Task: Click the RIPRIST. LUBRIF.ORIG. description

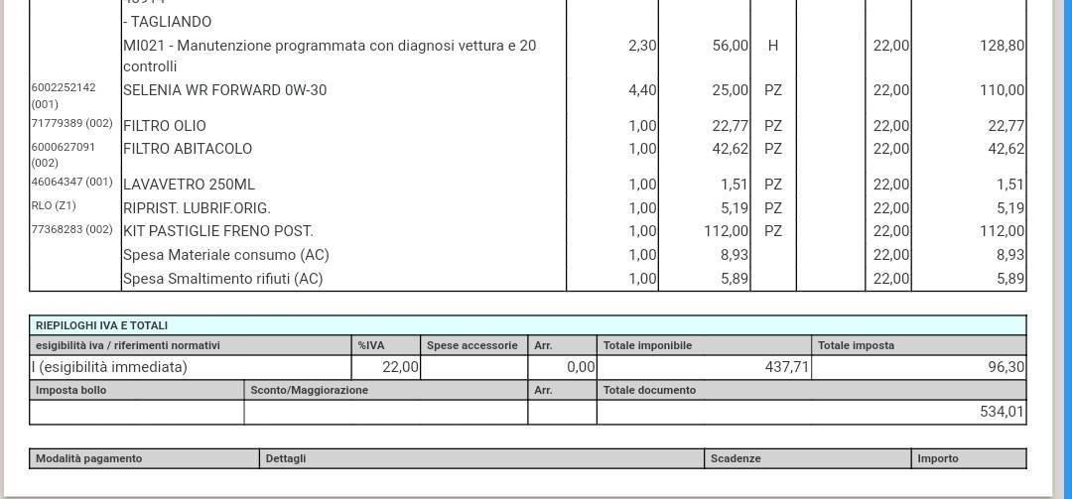Action: (197, 208)
